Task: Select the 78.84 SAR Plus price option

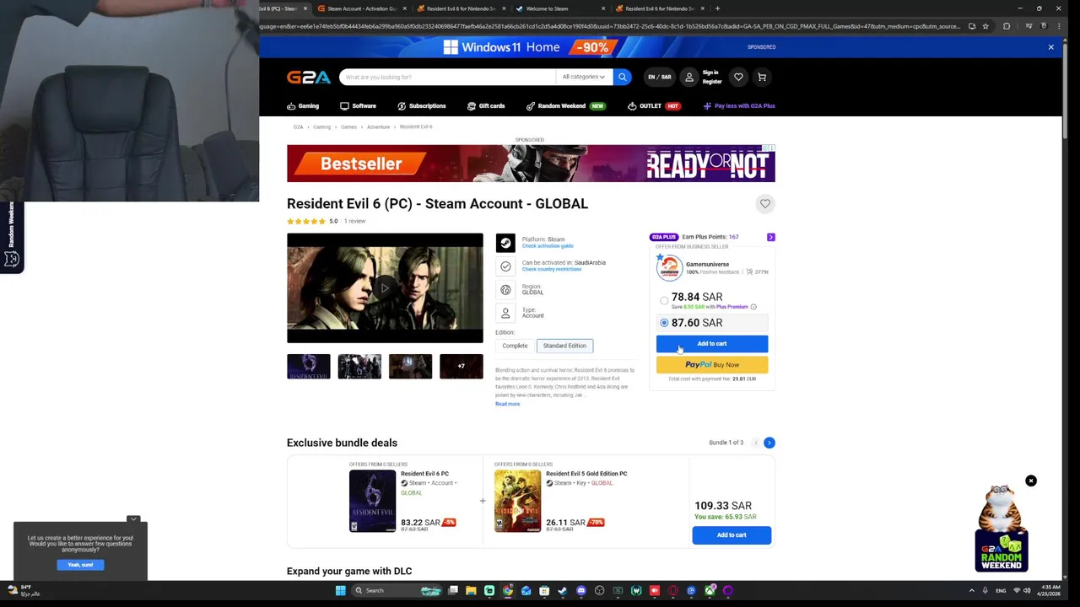Action: pos(664,300)
